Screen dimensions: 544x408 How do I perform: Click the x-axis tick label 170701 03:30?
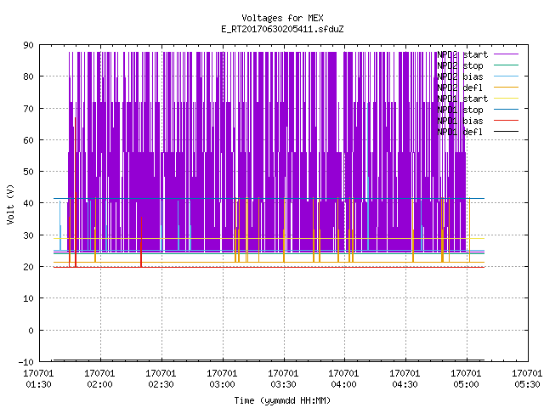coord(283,379)
